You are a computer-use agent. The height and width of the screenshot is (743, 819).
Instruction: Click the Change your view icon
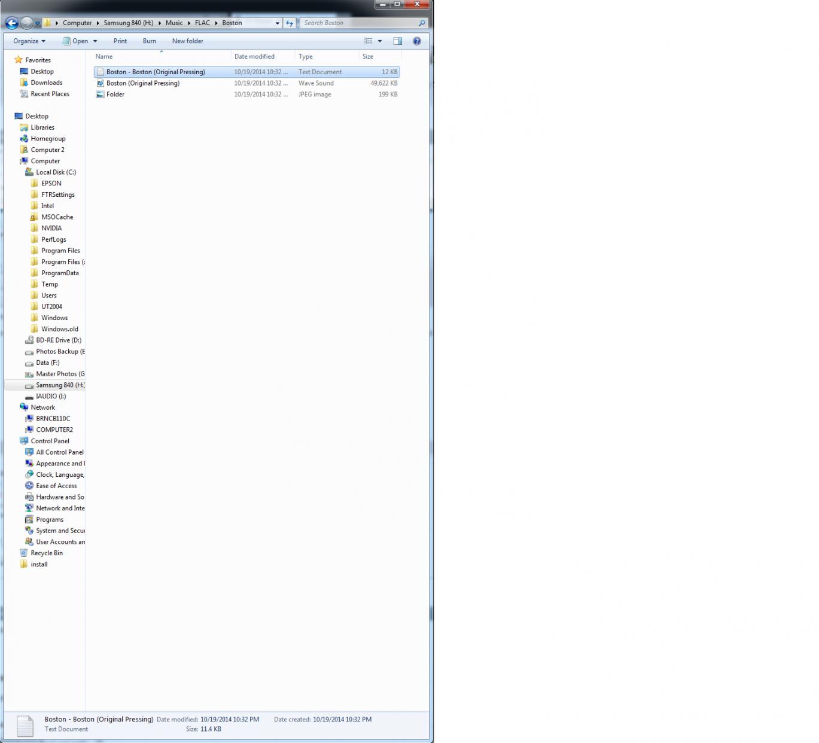coord(368,41)
